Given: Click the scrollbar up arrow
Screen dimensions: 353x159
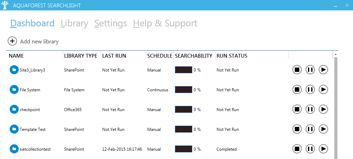Looking at the screenshot, I should click(x=336, y=55).
